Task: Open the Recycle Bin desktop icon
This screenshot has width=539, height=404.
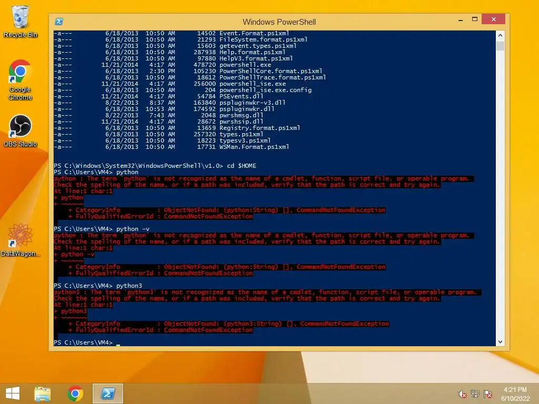Action: point(20,21)
